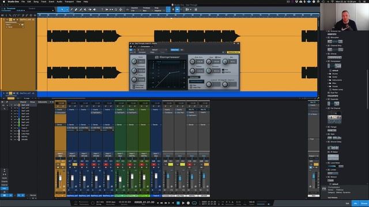
Task: Click the Stop button in the transport
Action: 178,203
